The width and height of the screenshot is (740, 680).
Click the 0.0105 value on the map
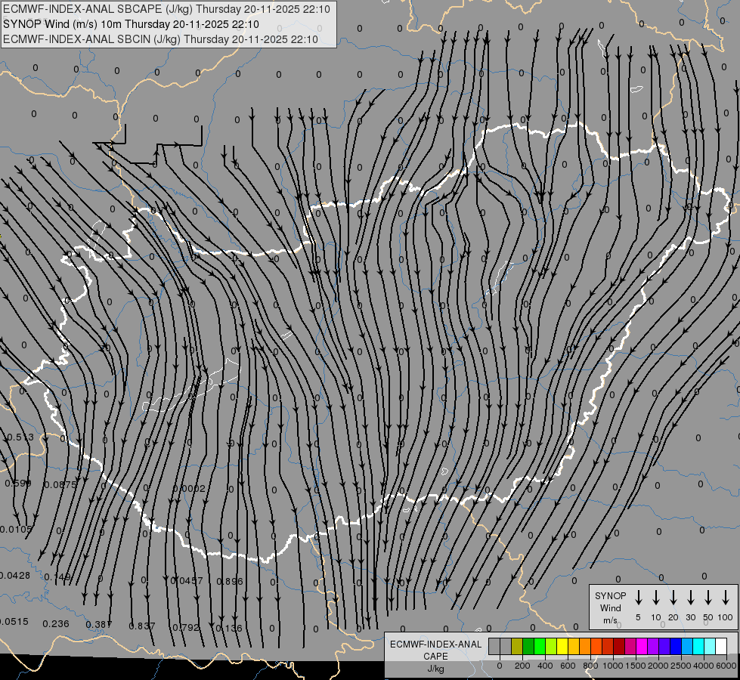tap(16, 530)
